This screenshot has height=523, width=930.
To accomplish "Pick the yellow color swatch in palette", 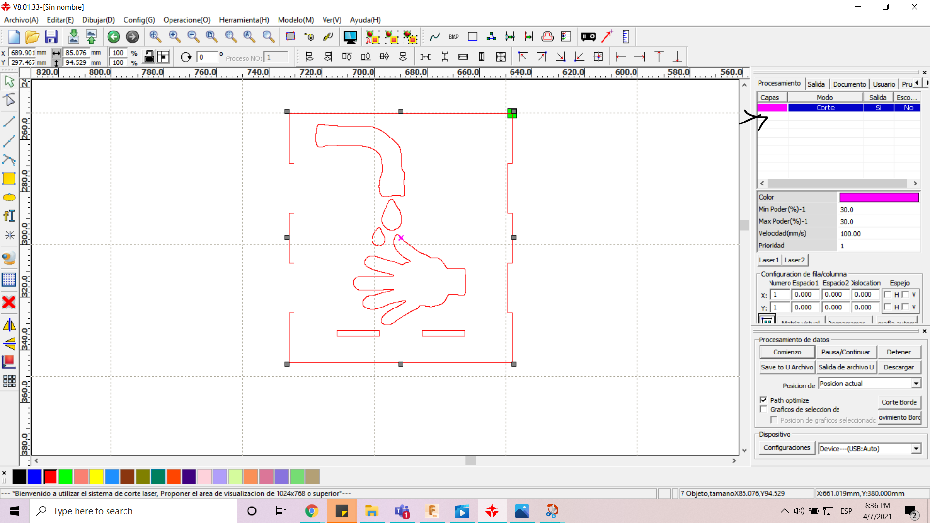I will point(96,477).
